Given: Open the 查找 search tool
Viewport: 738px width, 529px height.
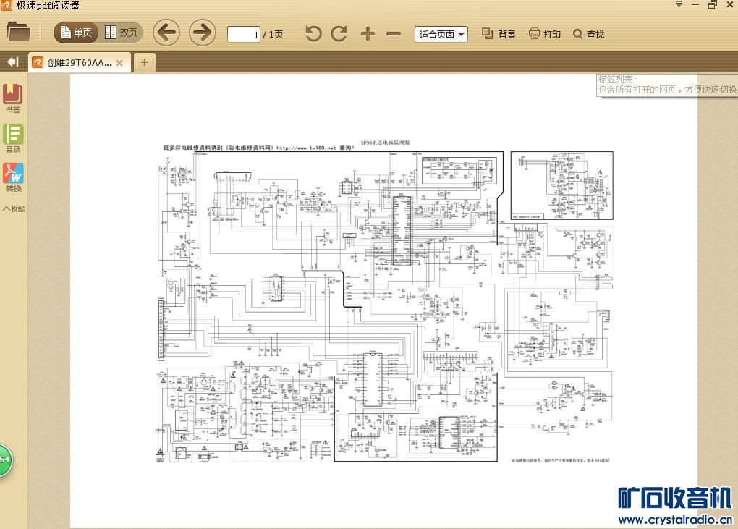Looking at the screenshot, I should 588,34.
